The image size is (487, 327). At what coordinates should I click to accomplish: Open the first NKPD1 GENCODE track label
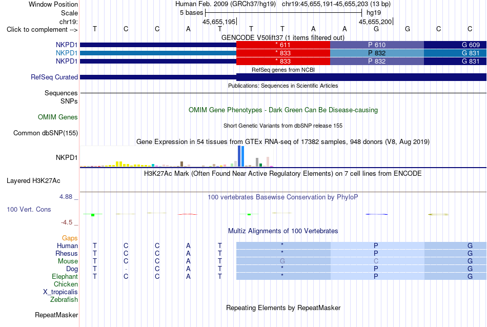coord(67,45)
